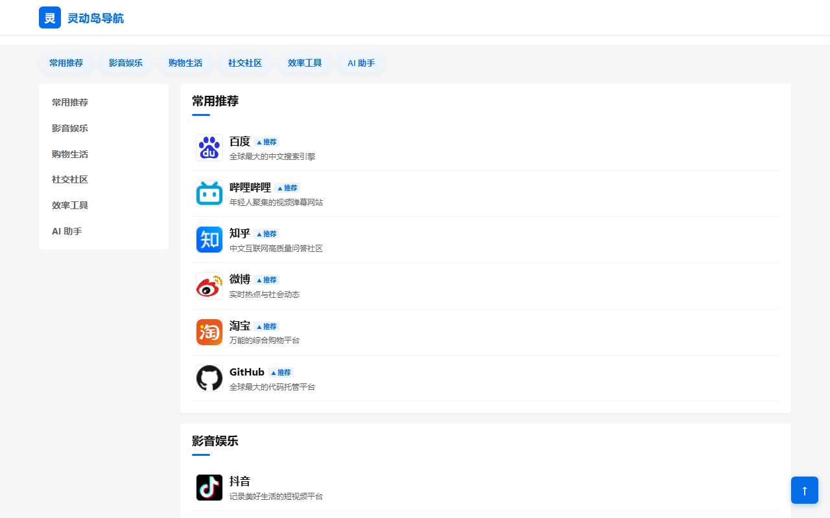Click the description 年轻人聚集的视频弹幕网站
Image resolution: width=830 pixels, height=518 pixels.
pyautogui.click(x=276, y=202)
